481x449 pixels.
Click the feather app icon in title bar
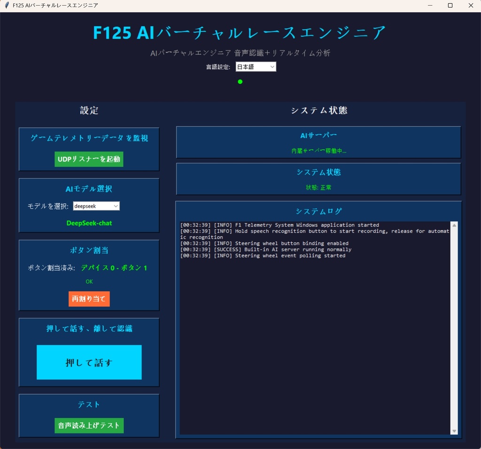pyautogui.click(x=7, y=5)
